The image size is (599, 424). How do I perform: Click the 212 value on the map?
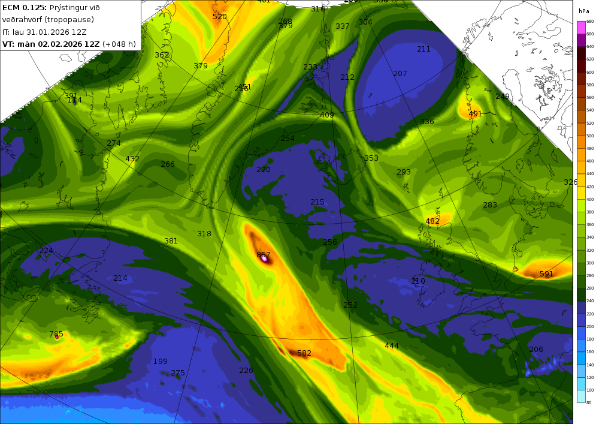[347, 77]
